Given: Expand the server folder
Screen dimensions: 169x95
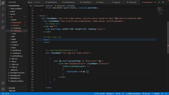Looking at the screenshot, I should tap(9, 14).
